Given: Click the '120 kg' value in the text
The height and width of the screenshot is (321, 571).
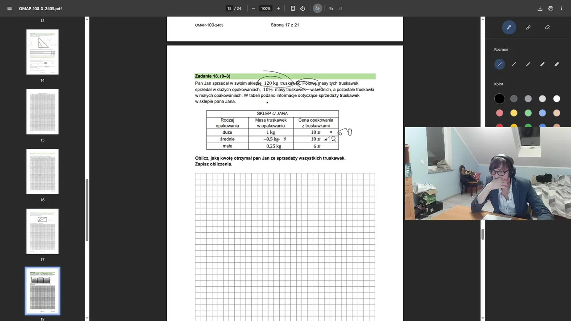Looking at the screenshot, I should coord(271,83).
